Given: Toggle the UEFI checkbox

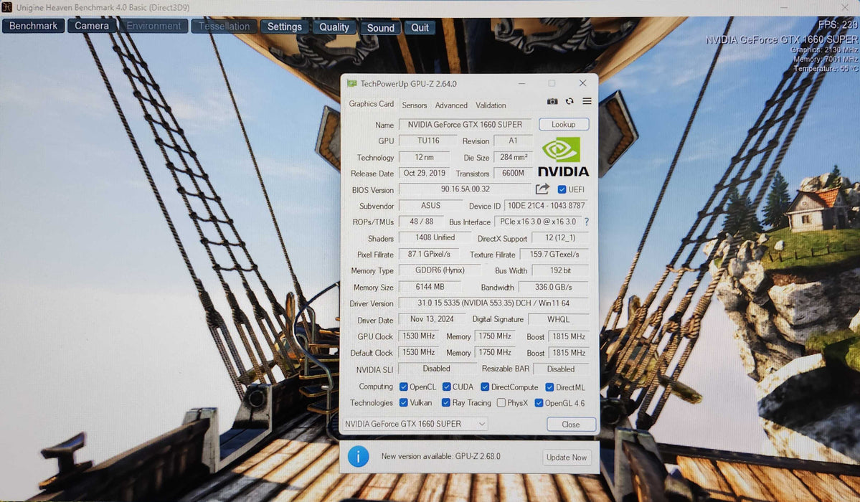Looking at the screenshot, I should tap(562, 189).
